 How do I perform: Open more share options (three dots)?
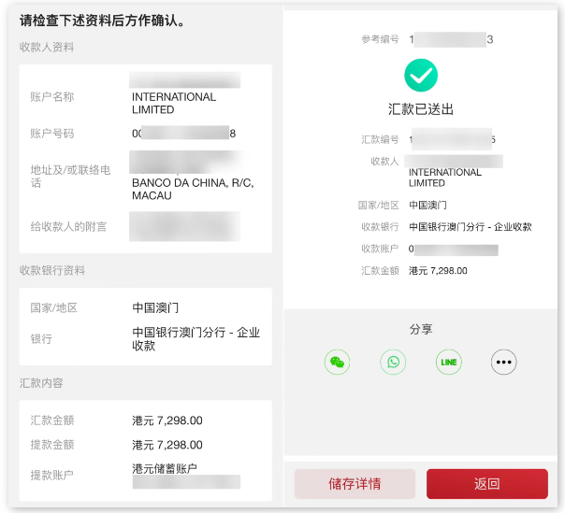[504, 362]
